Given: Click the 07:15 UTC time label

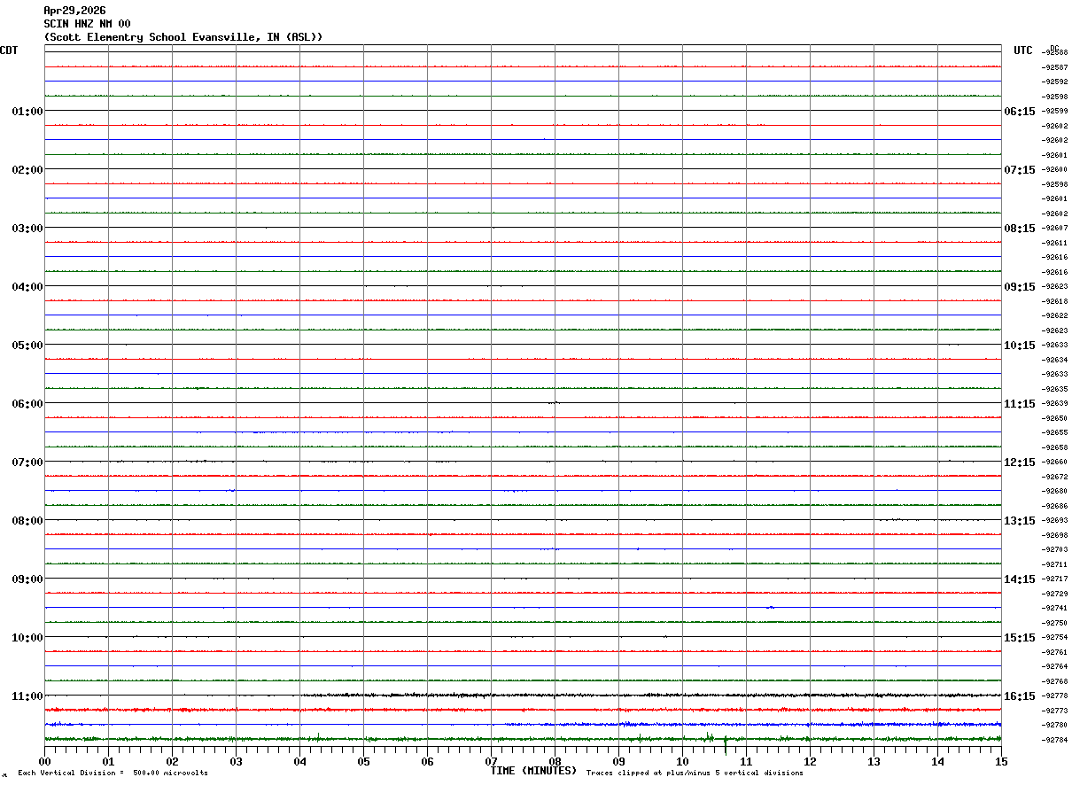Looking at the screenshot, I should click(1020, 170).
